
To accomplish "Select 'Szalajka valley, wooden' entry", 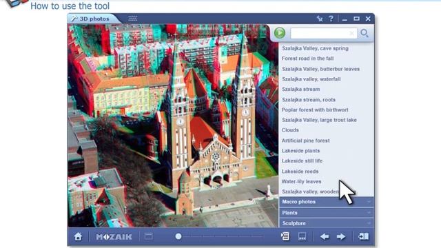I will coord(311,192).
